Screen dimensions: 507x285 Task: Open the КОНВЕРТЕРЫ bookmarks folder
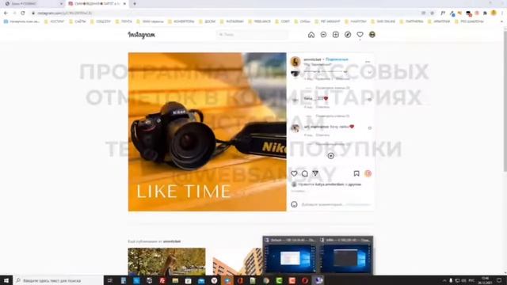(x=181, y=21)
